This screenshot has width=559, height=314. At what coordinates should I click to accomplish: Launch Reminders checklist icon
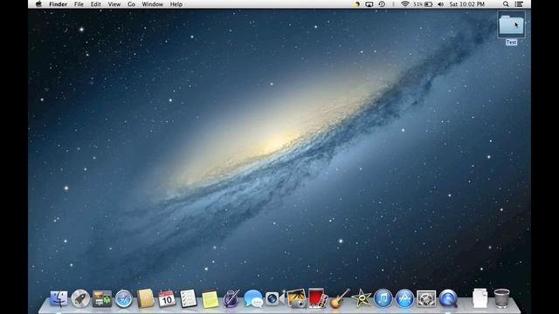coord(189,298)
